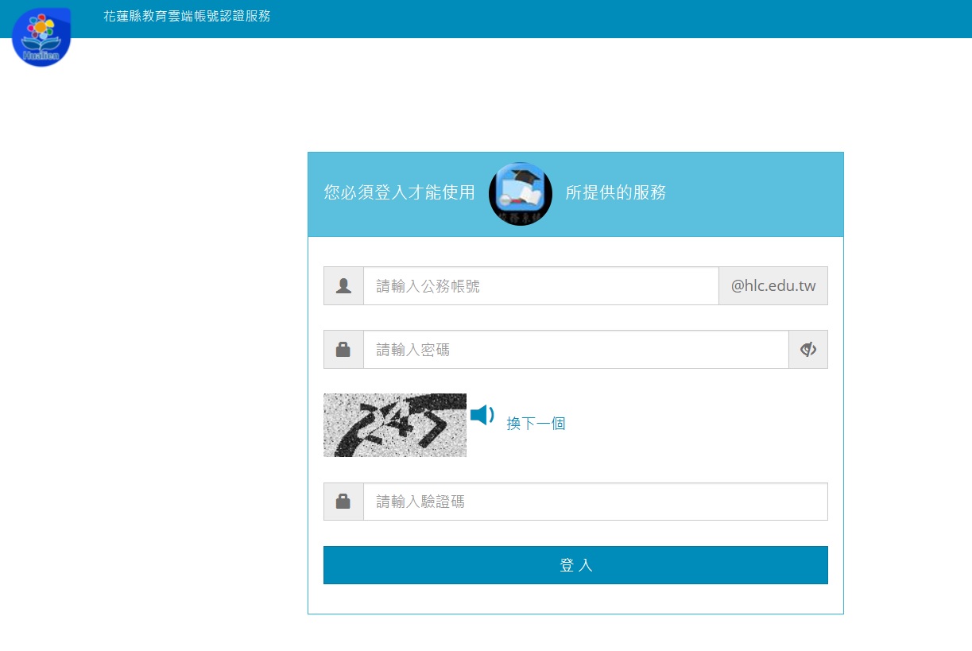This screenshot has width=972, height=651.
Task: Play the audio captcha with the speaker icon
Action: click(x=482, y=415)
